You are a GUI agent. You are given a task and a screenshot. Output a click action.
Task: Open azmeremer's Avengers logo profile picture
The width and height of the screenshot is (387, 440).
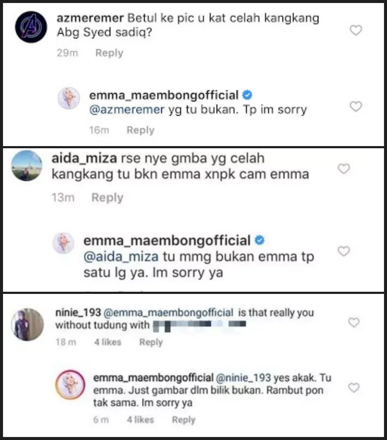click(x=31, y=27)
